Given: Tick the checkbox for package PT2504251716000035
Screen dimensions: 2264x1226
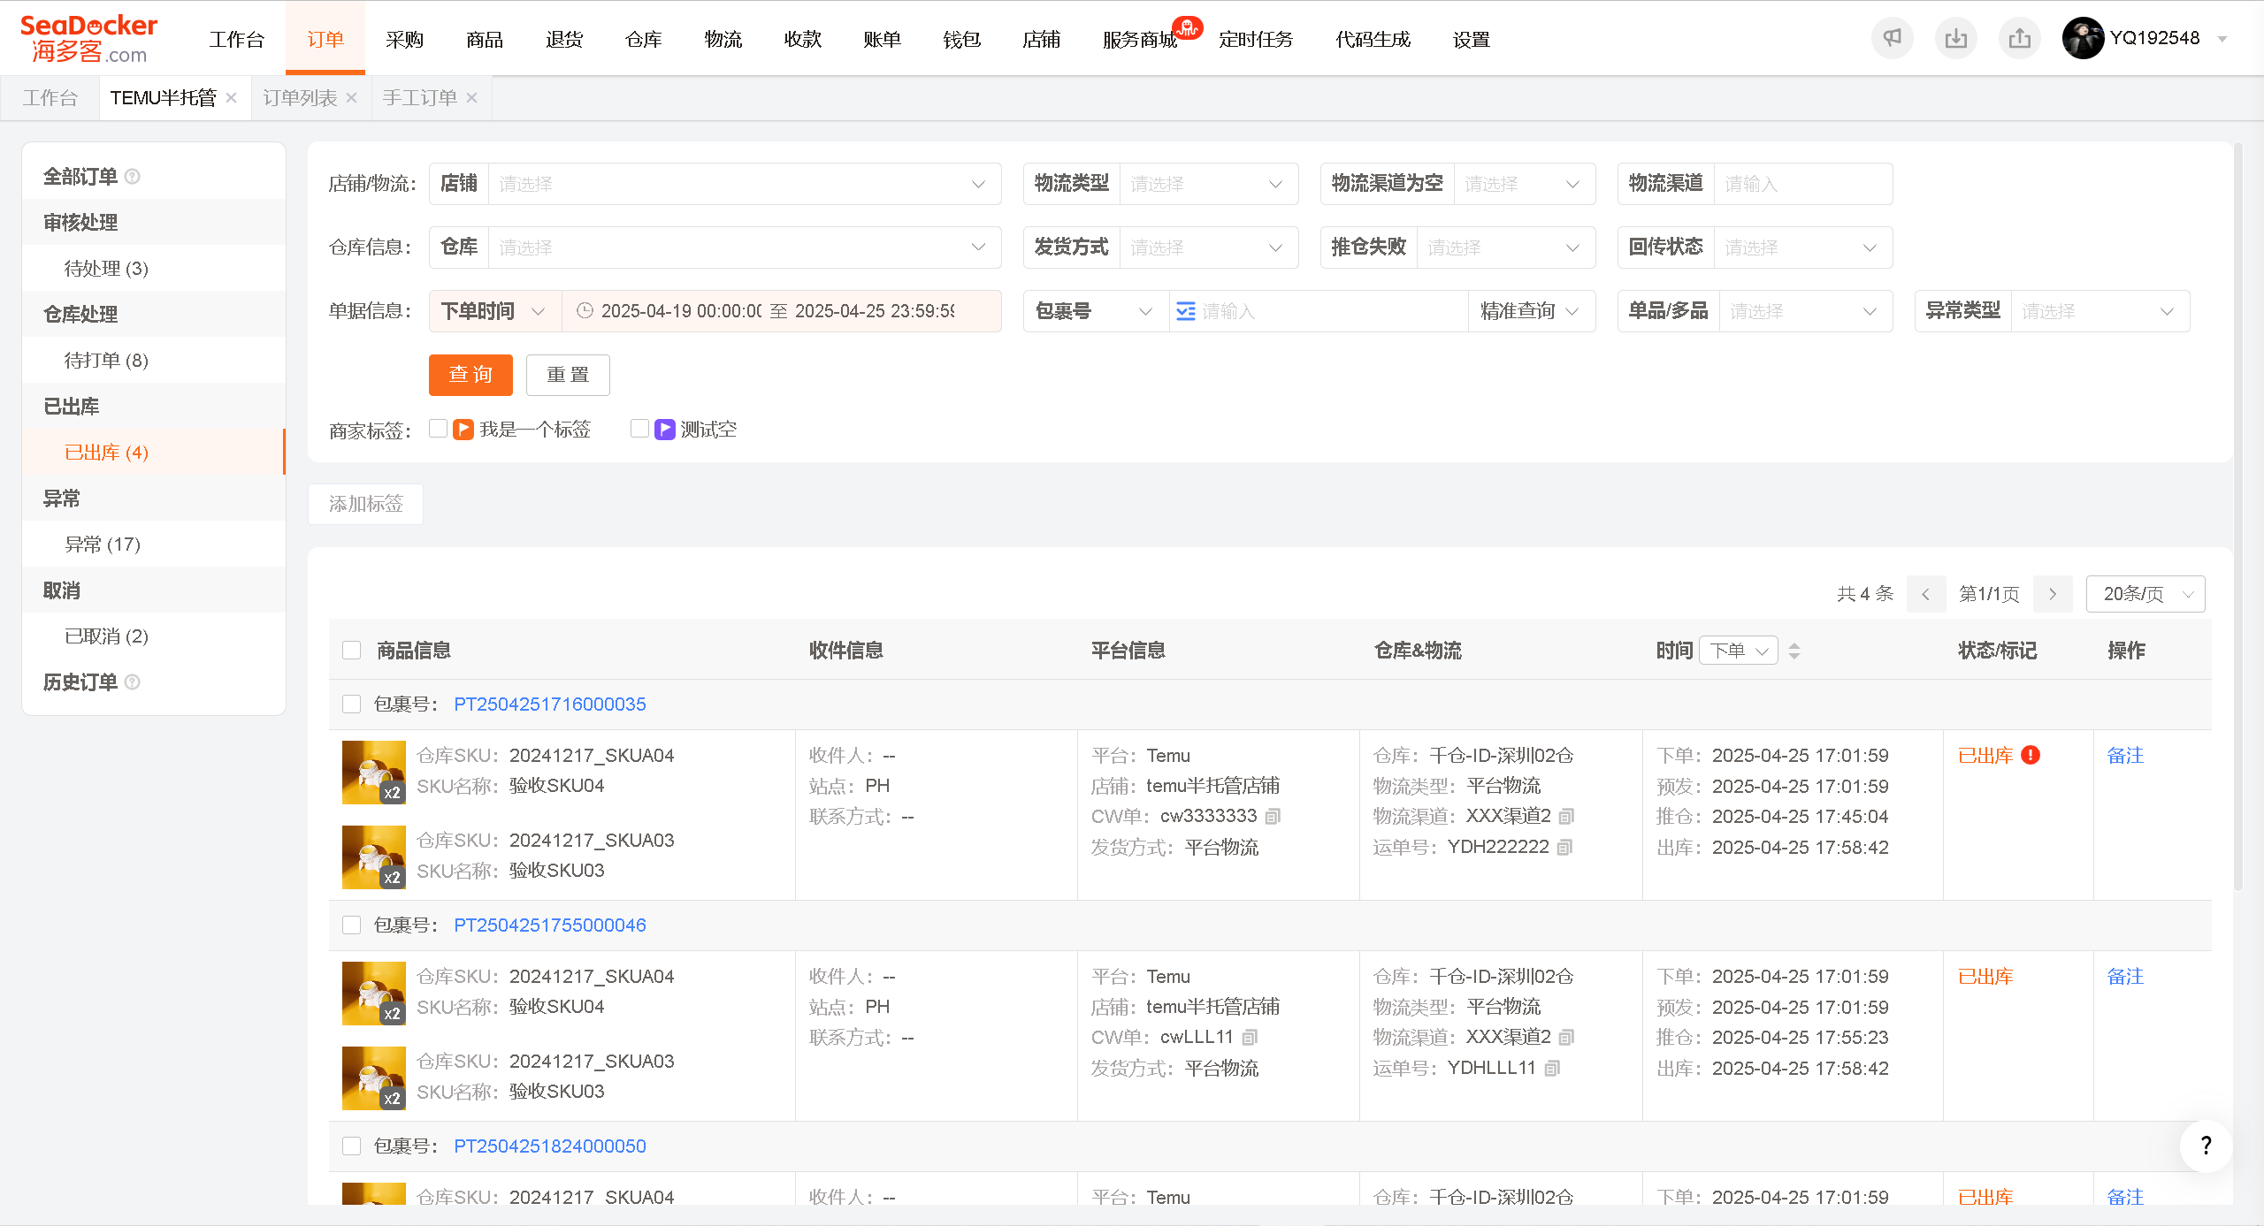Looking at the screenshot, I should coord(352,704).
